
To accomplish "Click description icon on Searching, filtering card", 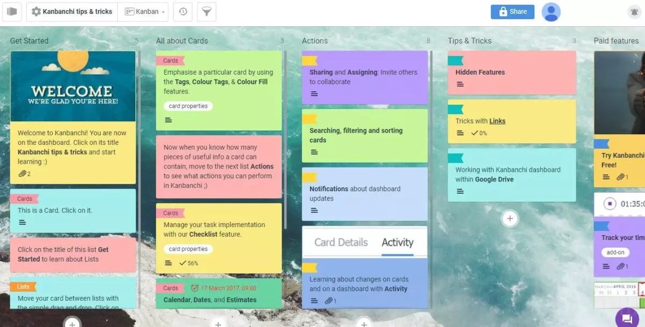I will [314, 152].
